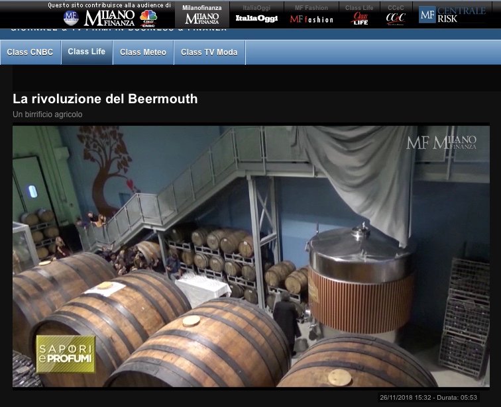Go to the MF Fashion site
The image size is (501, 407).
click(x=311, y=15)
